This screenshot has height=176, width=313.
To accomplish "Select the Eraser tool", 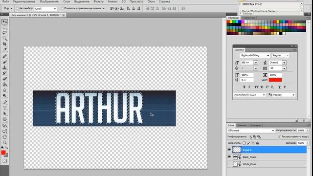I will click(4, 79).
